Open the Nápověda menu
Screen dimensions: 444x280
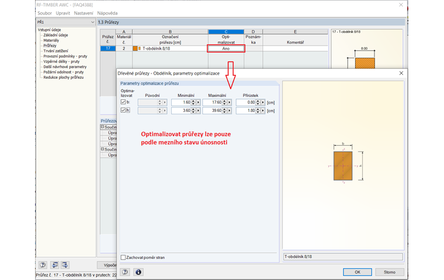point(107,13)
